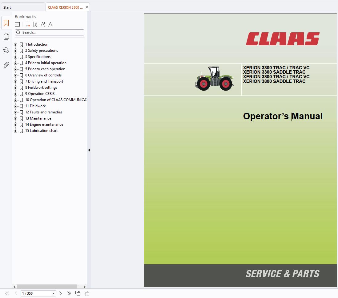Open the 15 Lubrication chart bookmark
The width and height of the screenshot is (338, 298).
coord(41,131)
